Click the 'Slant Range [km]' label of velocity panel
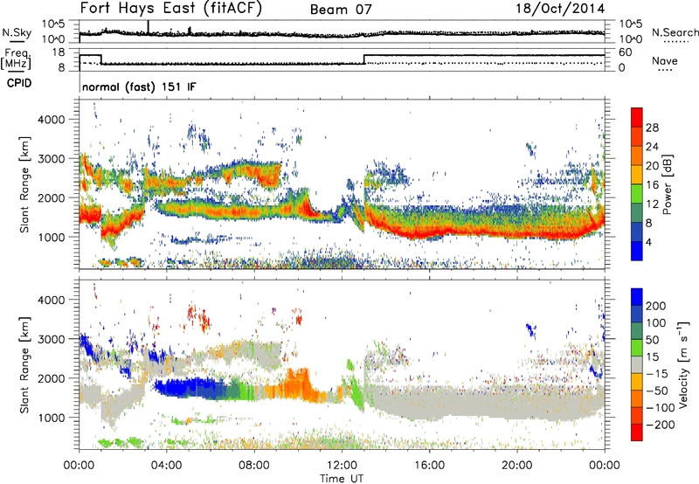The image size is (699, 484). pos(24,365)
